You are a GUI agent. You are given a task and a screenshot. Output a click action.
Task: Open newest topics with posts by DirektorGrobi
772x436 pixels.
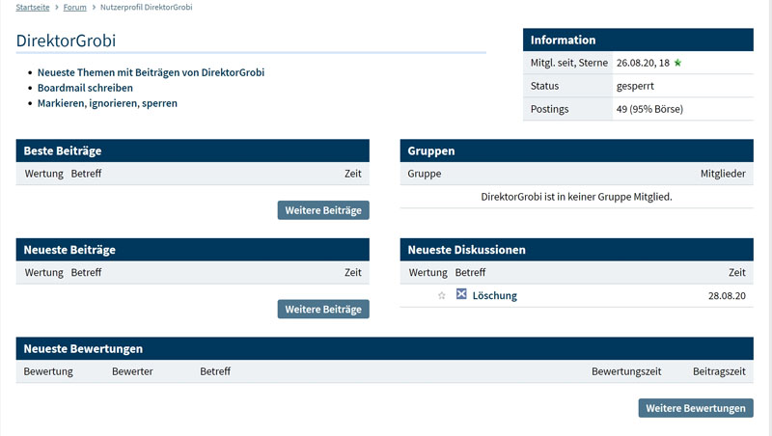[151, 72]
